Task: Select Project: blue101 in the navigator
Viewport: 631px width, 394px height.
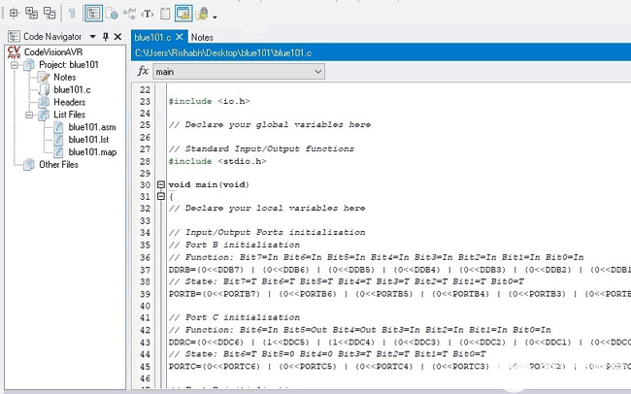Action: point(69,64)
